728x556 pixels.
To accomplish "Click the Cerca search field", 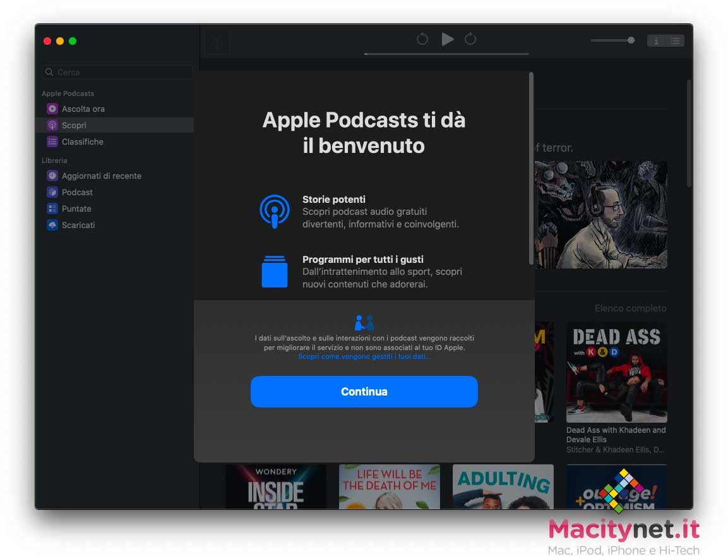I will [x=117, y=72].
